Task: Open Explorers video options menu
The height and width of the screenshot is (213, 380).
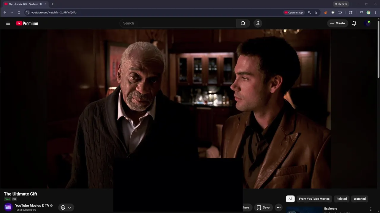Action: tap(371, 209)
